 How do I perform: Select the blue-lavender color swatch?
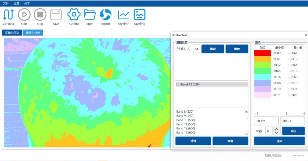262,83
